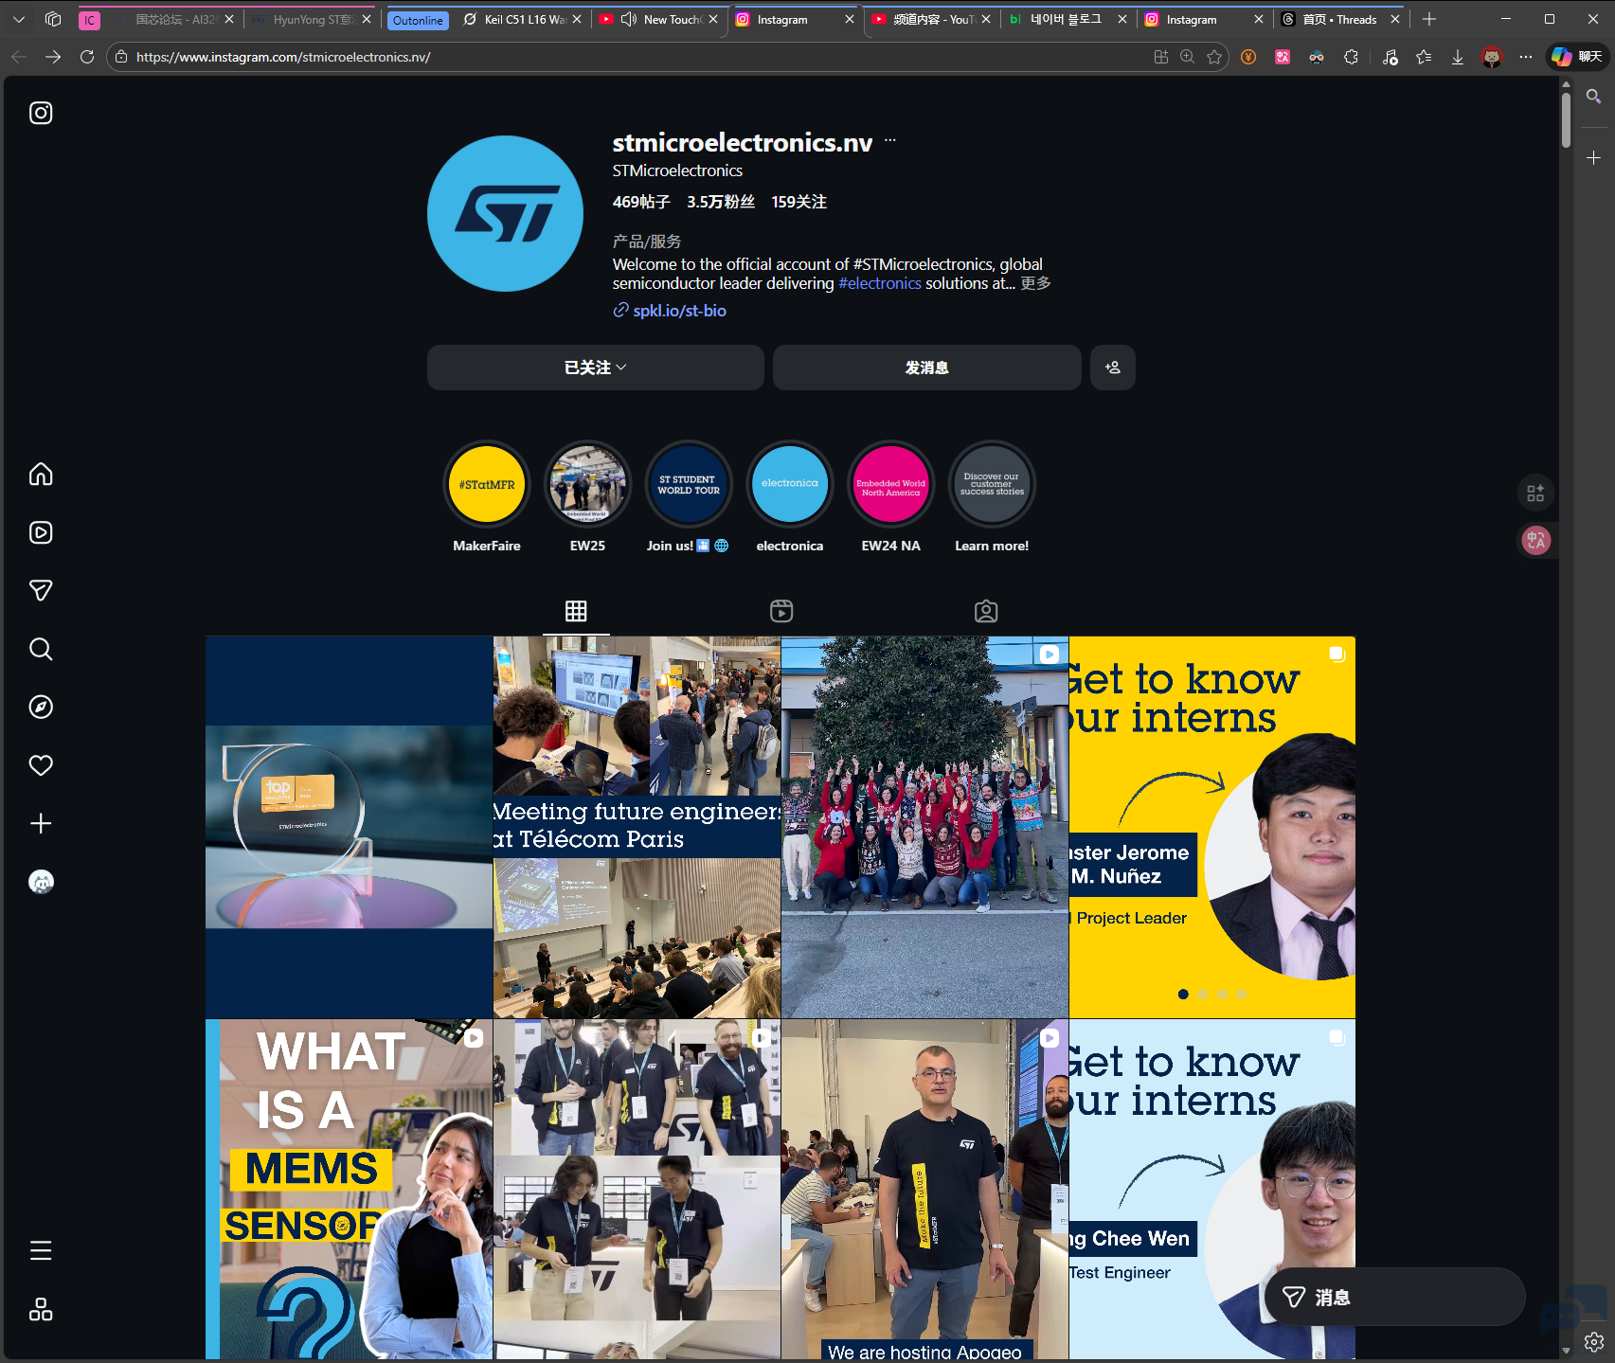1615x1363 pixels.
Task: Open the MakerFaire story highlight
Action: coord(487,485)
